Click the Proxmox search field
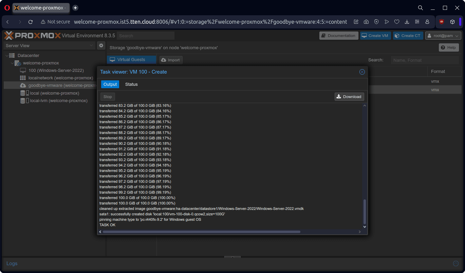 pyautogui.click(x=146, y=36)
